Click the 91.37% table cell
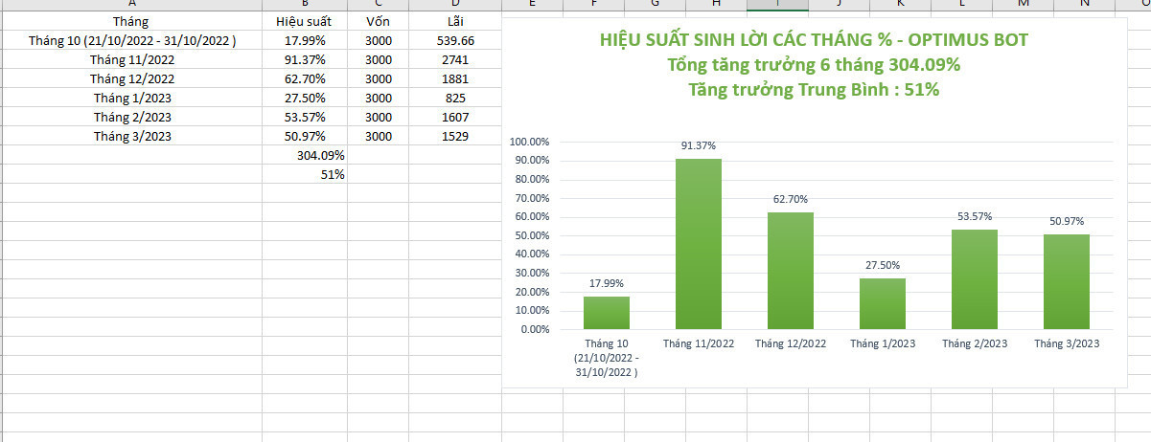The width and height of the screenshot is (1151, 442). tap(305, 59)
